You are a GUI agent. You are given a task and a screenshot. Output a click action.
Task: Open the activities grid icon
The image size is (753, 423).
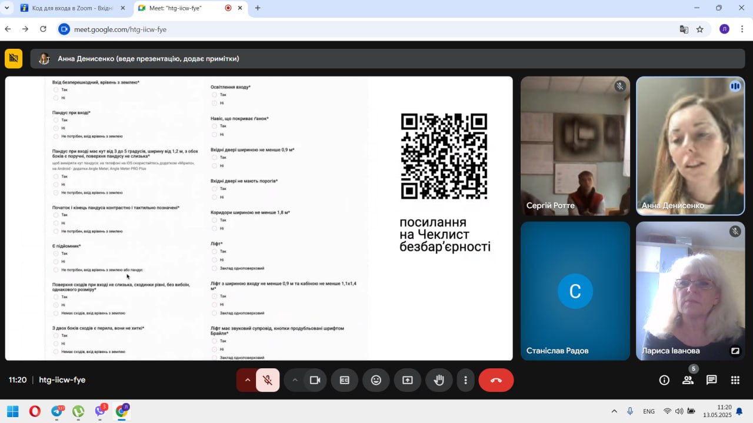point(735,380)
